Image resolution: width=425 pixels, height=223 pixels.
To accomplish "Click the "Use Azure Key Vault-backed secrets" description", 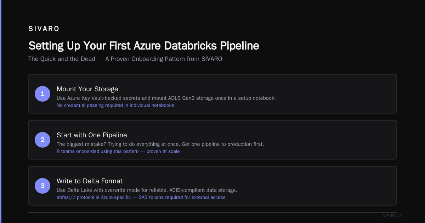I will 166,98.
